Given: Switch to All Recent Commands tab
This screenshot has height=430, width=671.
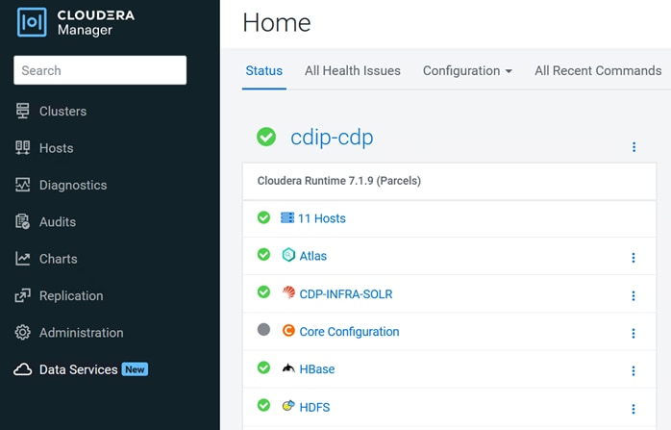Looking at the screenshot, I should [598, 70].
